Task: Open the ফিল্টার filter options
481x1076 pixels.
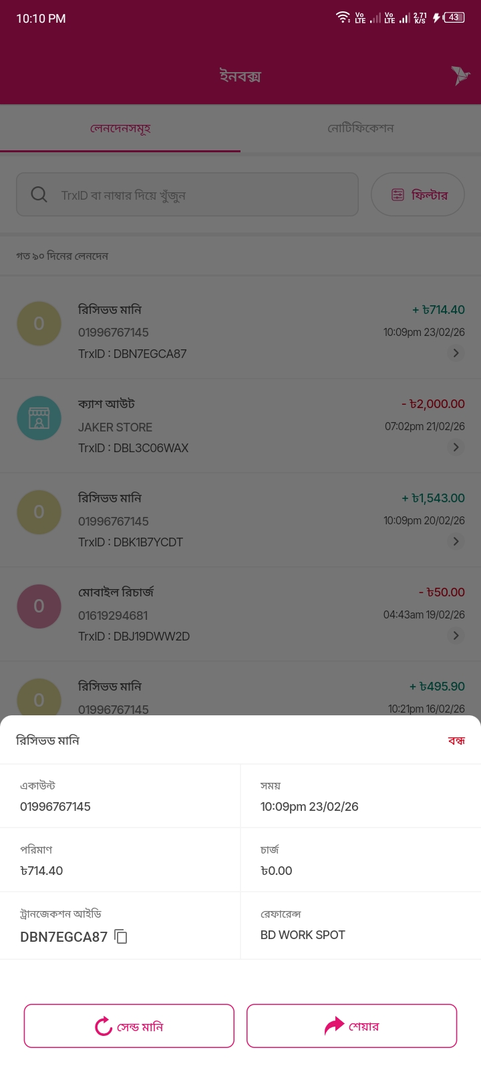Action: pos(418,194)
